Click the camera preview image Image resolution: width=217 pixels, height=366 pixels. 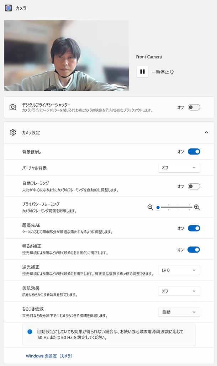point(67,56)
